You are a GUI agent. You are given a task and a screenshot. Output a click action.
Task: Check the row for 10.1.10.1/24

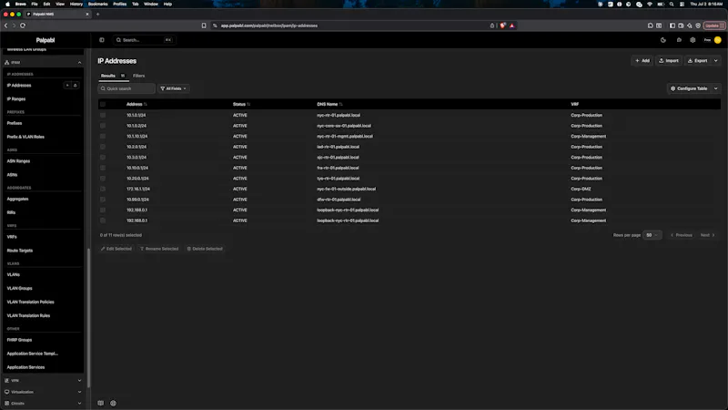pyautogui.click(x=103, y=136)
